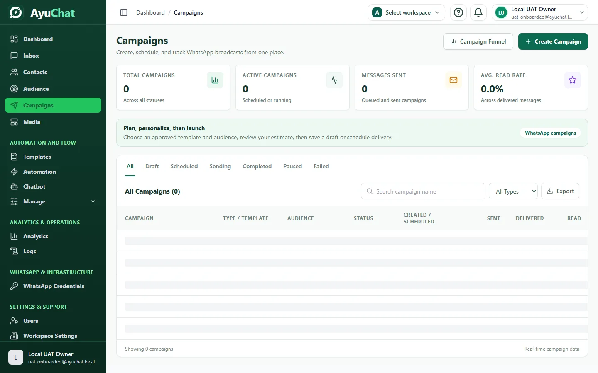Switch to the Paused tab

(293, 166)
